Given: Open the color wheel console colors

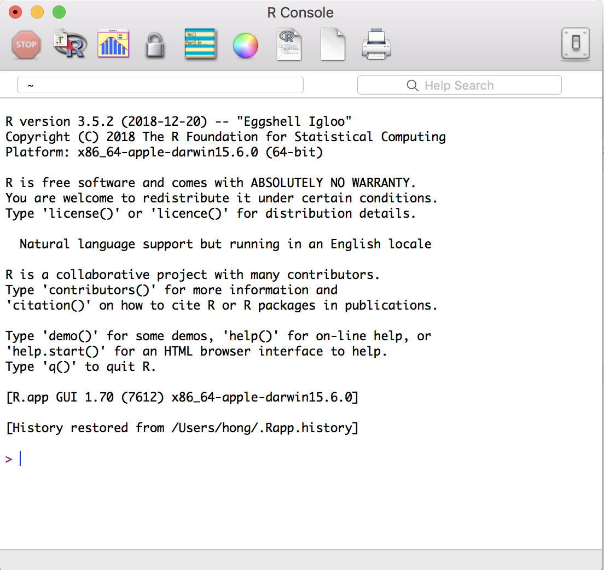Looking at the screenshot, I should coord(245,45).
